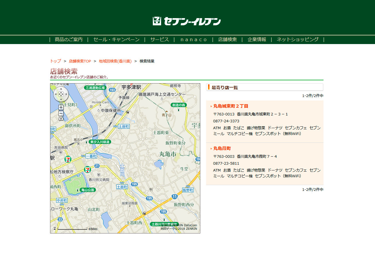Open the 地域図検索(香川県) breadcrumb link
The width and height of the screenshot is (375, 266).
tap(115, 61)
